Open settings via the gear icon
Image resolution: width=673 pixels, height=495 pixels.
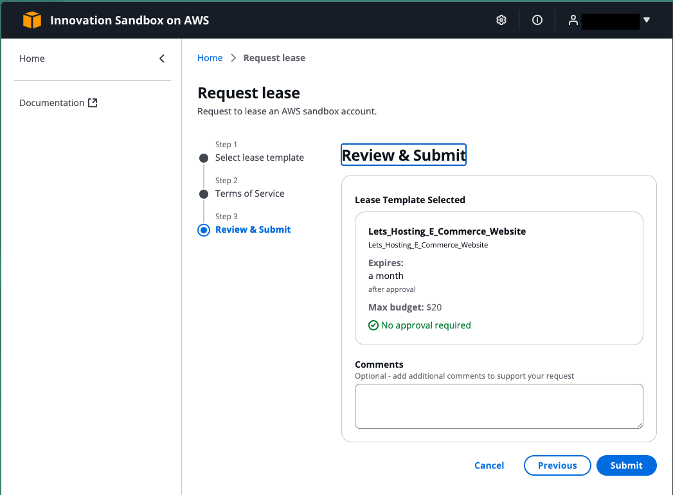501,21
